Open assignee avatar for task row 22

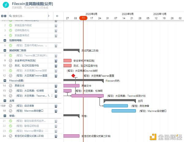(x=56, y=126)
